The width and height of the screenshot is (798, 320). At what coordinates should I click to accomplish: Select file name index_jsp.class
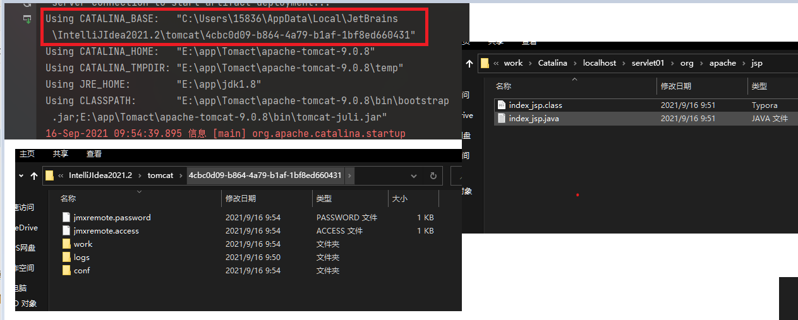click(x=535, y=105)
